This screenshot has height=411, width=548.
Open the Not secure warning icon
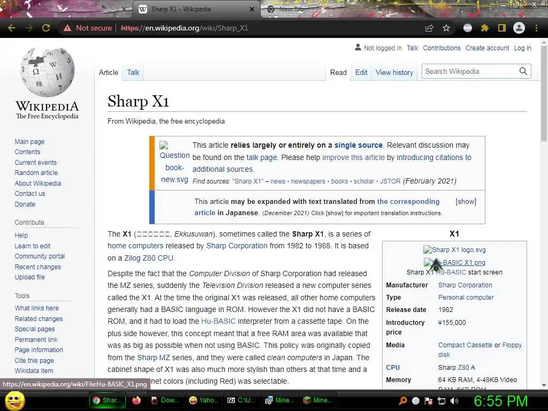click(x=67, y=28)
